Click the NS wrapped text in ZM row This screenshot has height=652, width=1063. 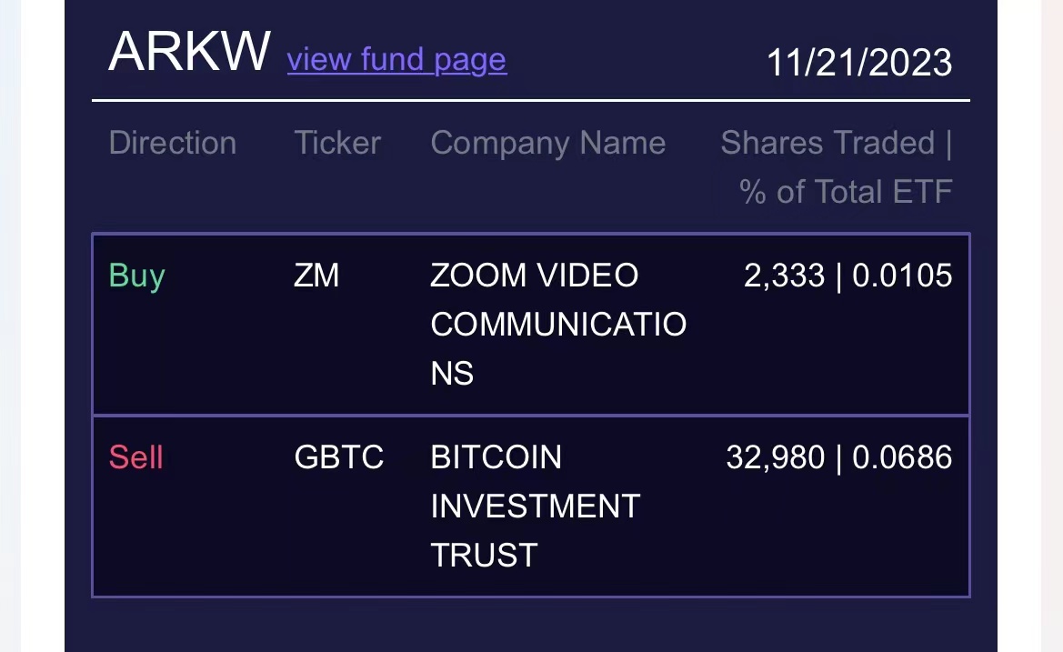click(452, 374)
